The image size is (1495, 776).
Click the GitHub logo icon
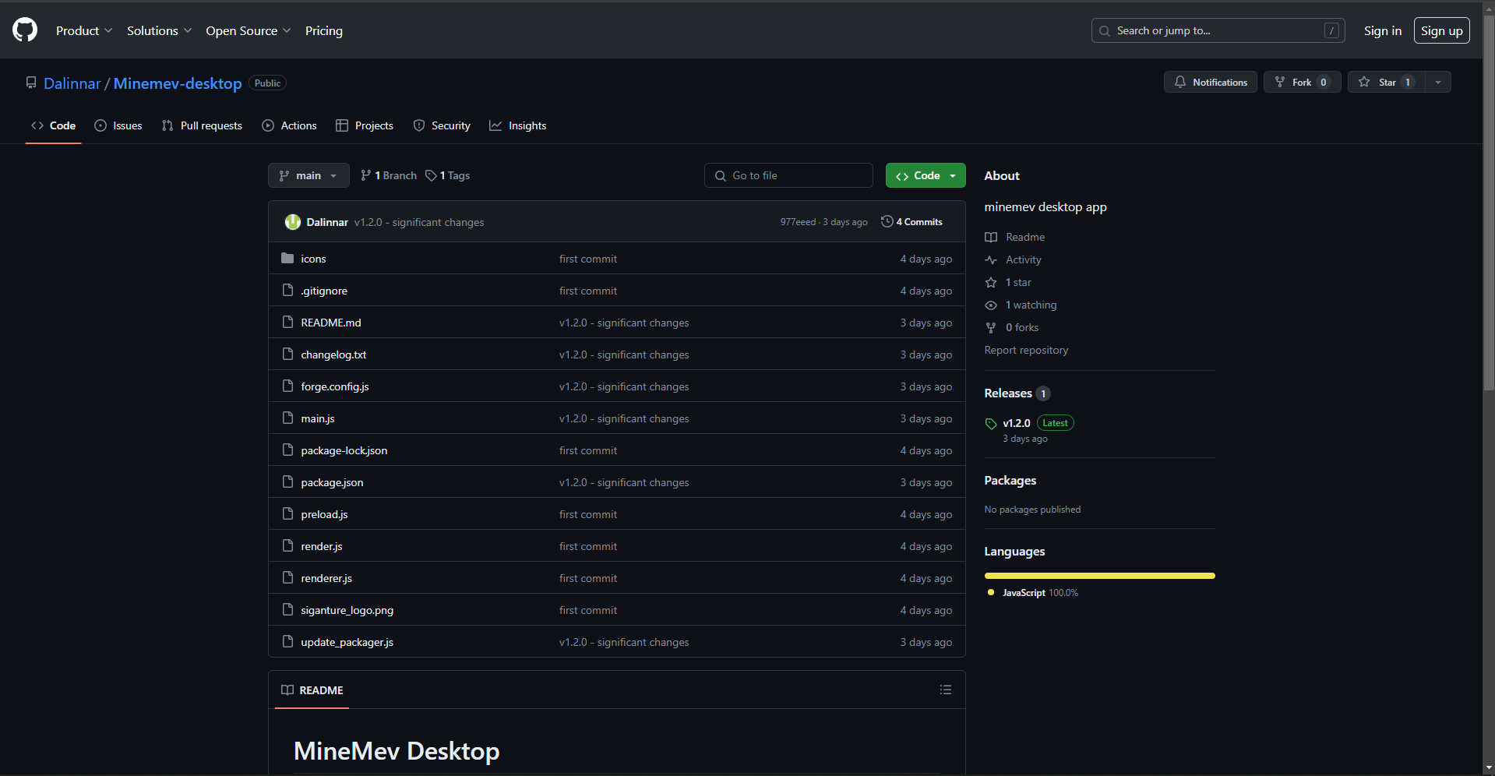click(x=25, y=30)
